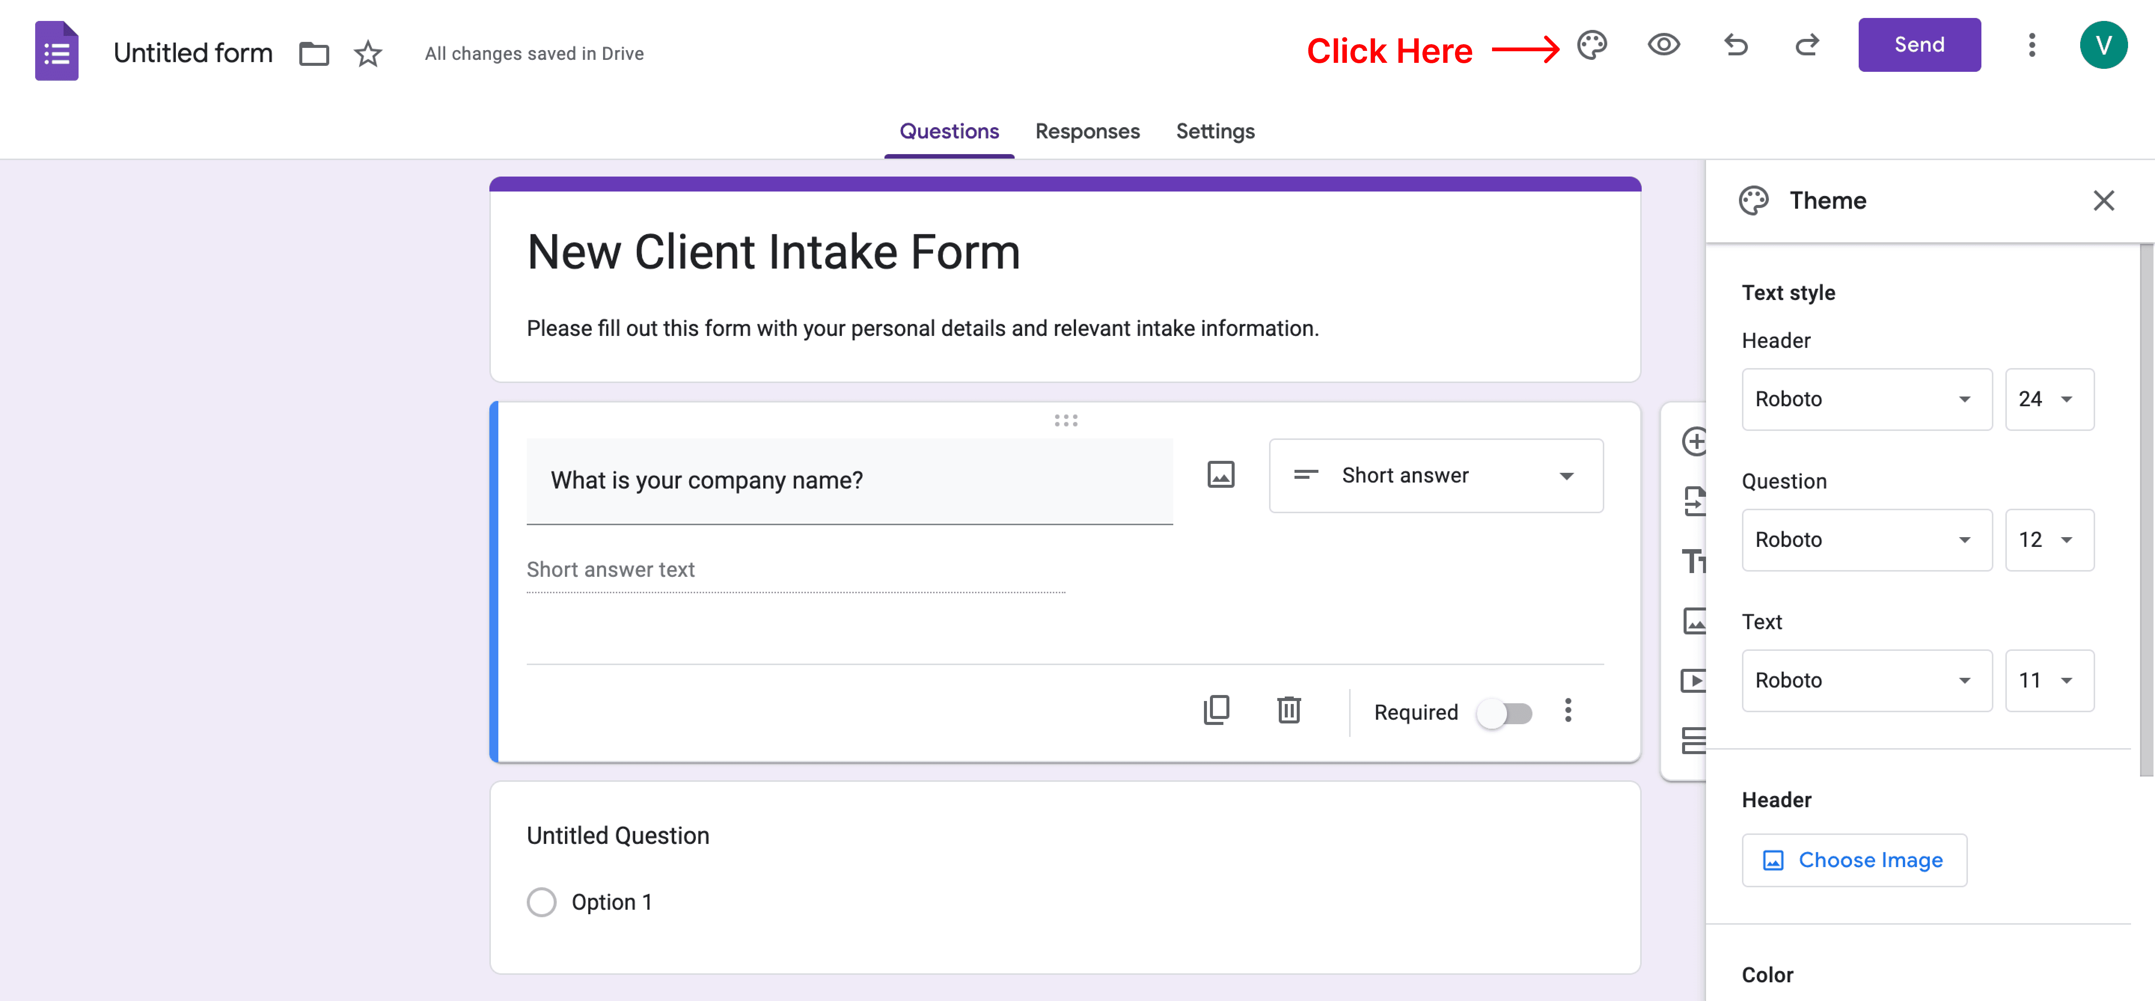Open the Question font size 12 dropdown
This screenshot has width=2155, height=1001.
point(2049,540)
